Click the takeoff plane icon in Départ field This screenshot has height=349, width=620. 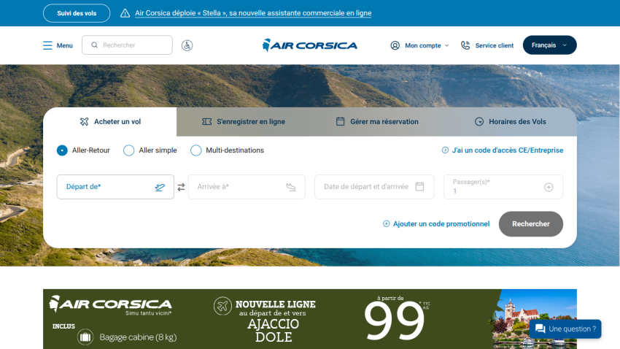point(160,187)
